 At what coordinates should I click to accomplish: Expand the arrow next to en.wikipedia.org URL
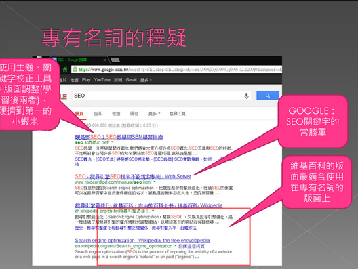pos(176,246)
